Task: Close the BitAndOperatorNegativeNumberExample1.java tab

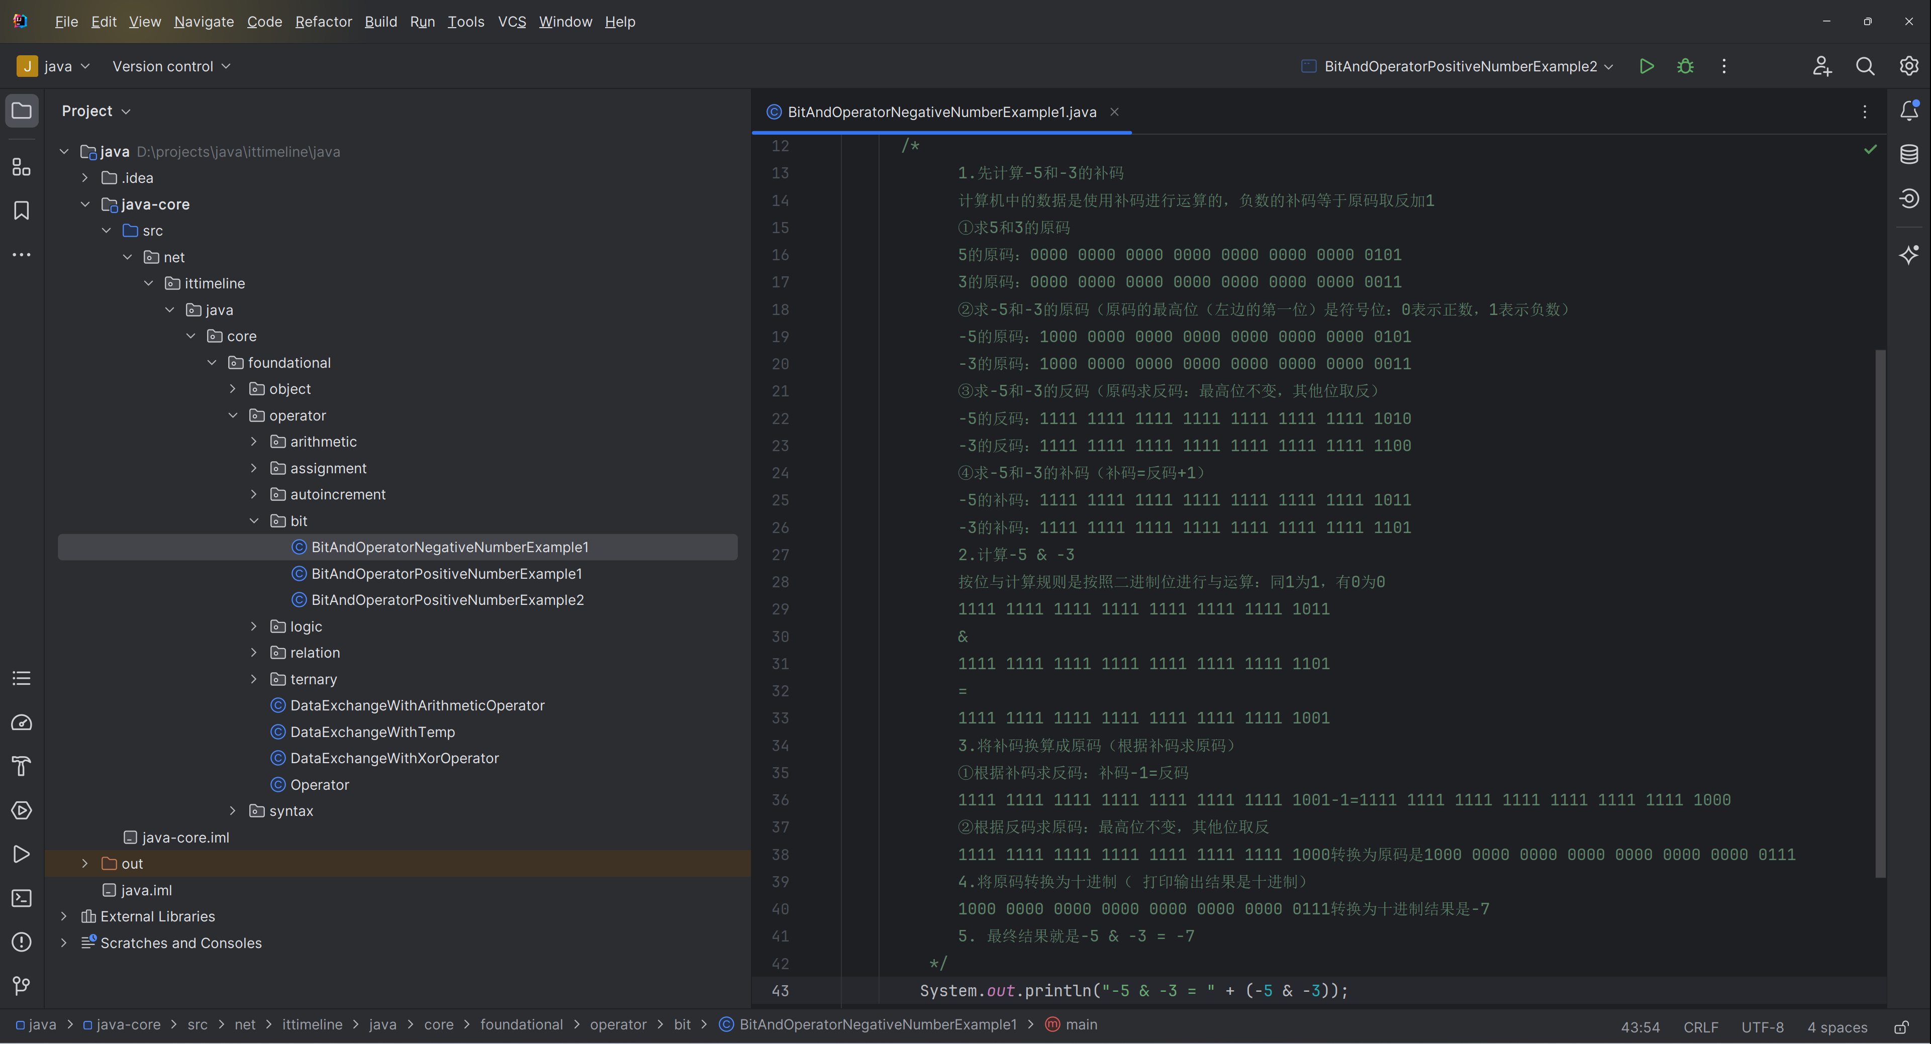Action: (1115, 112)
